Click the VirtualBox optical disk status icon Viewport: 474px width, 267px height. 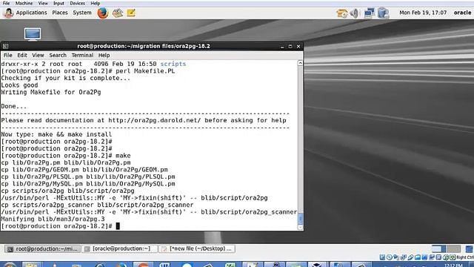point(390,257)
